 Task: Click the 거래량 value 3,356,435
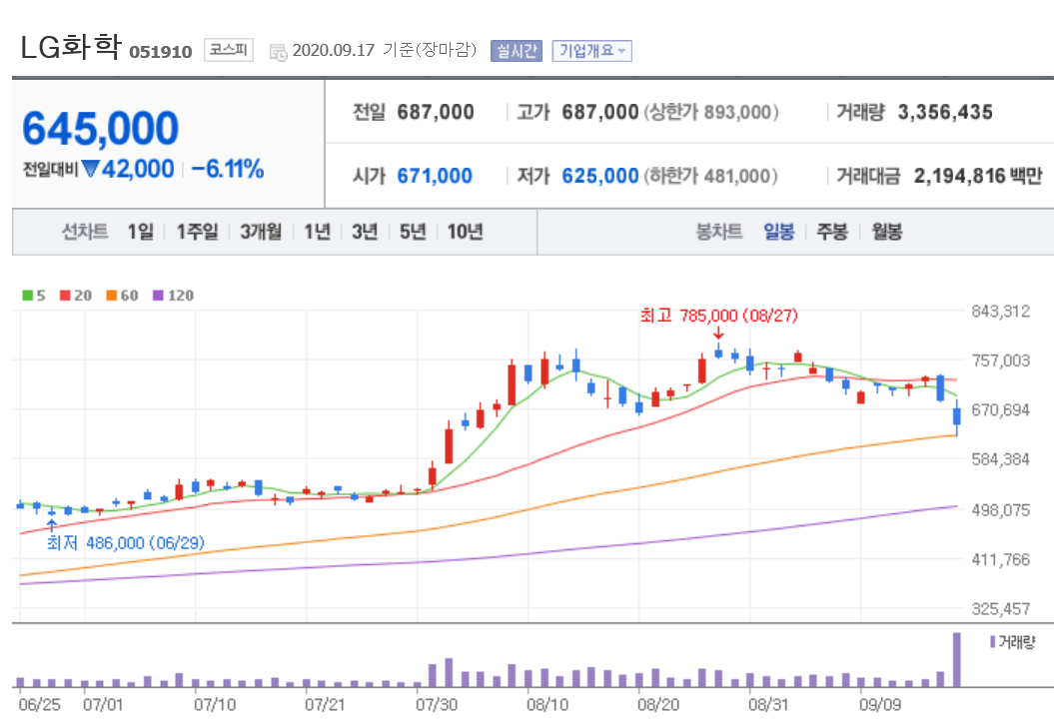pyautogui.click(x=945, y=112)
